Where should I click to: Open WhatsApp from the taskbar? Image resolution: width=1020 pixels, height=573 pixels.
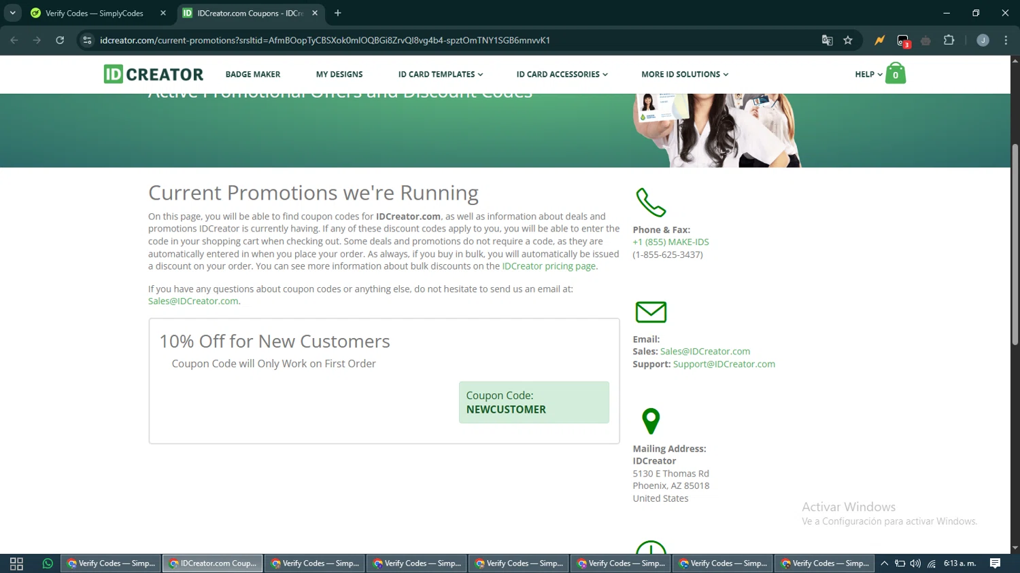pyautogui.click(x=48, y=563)
